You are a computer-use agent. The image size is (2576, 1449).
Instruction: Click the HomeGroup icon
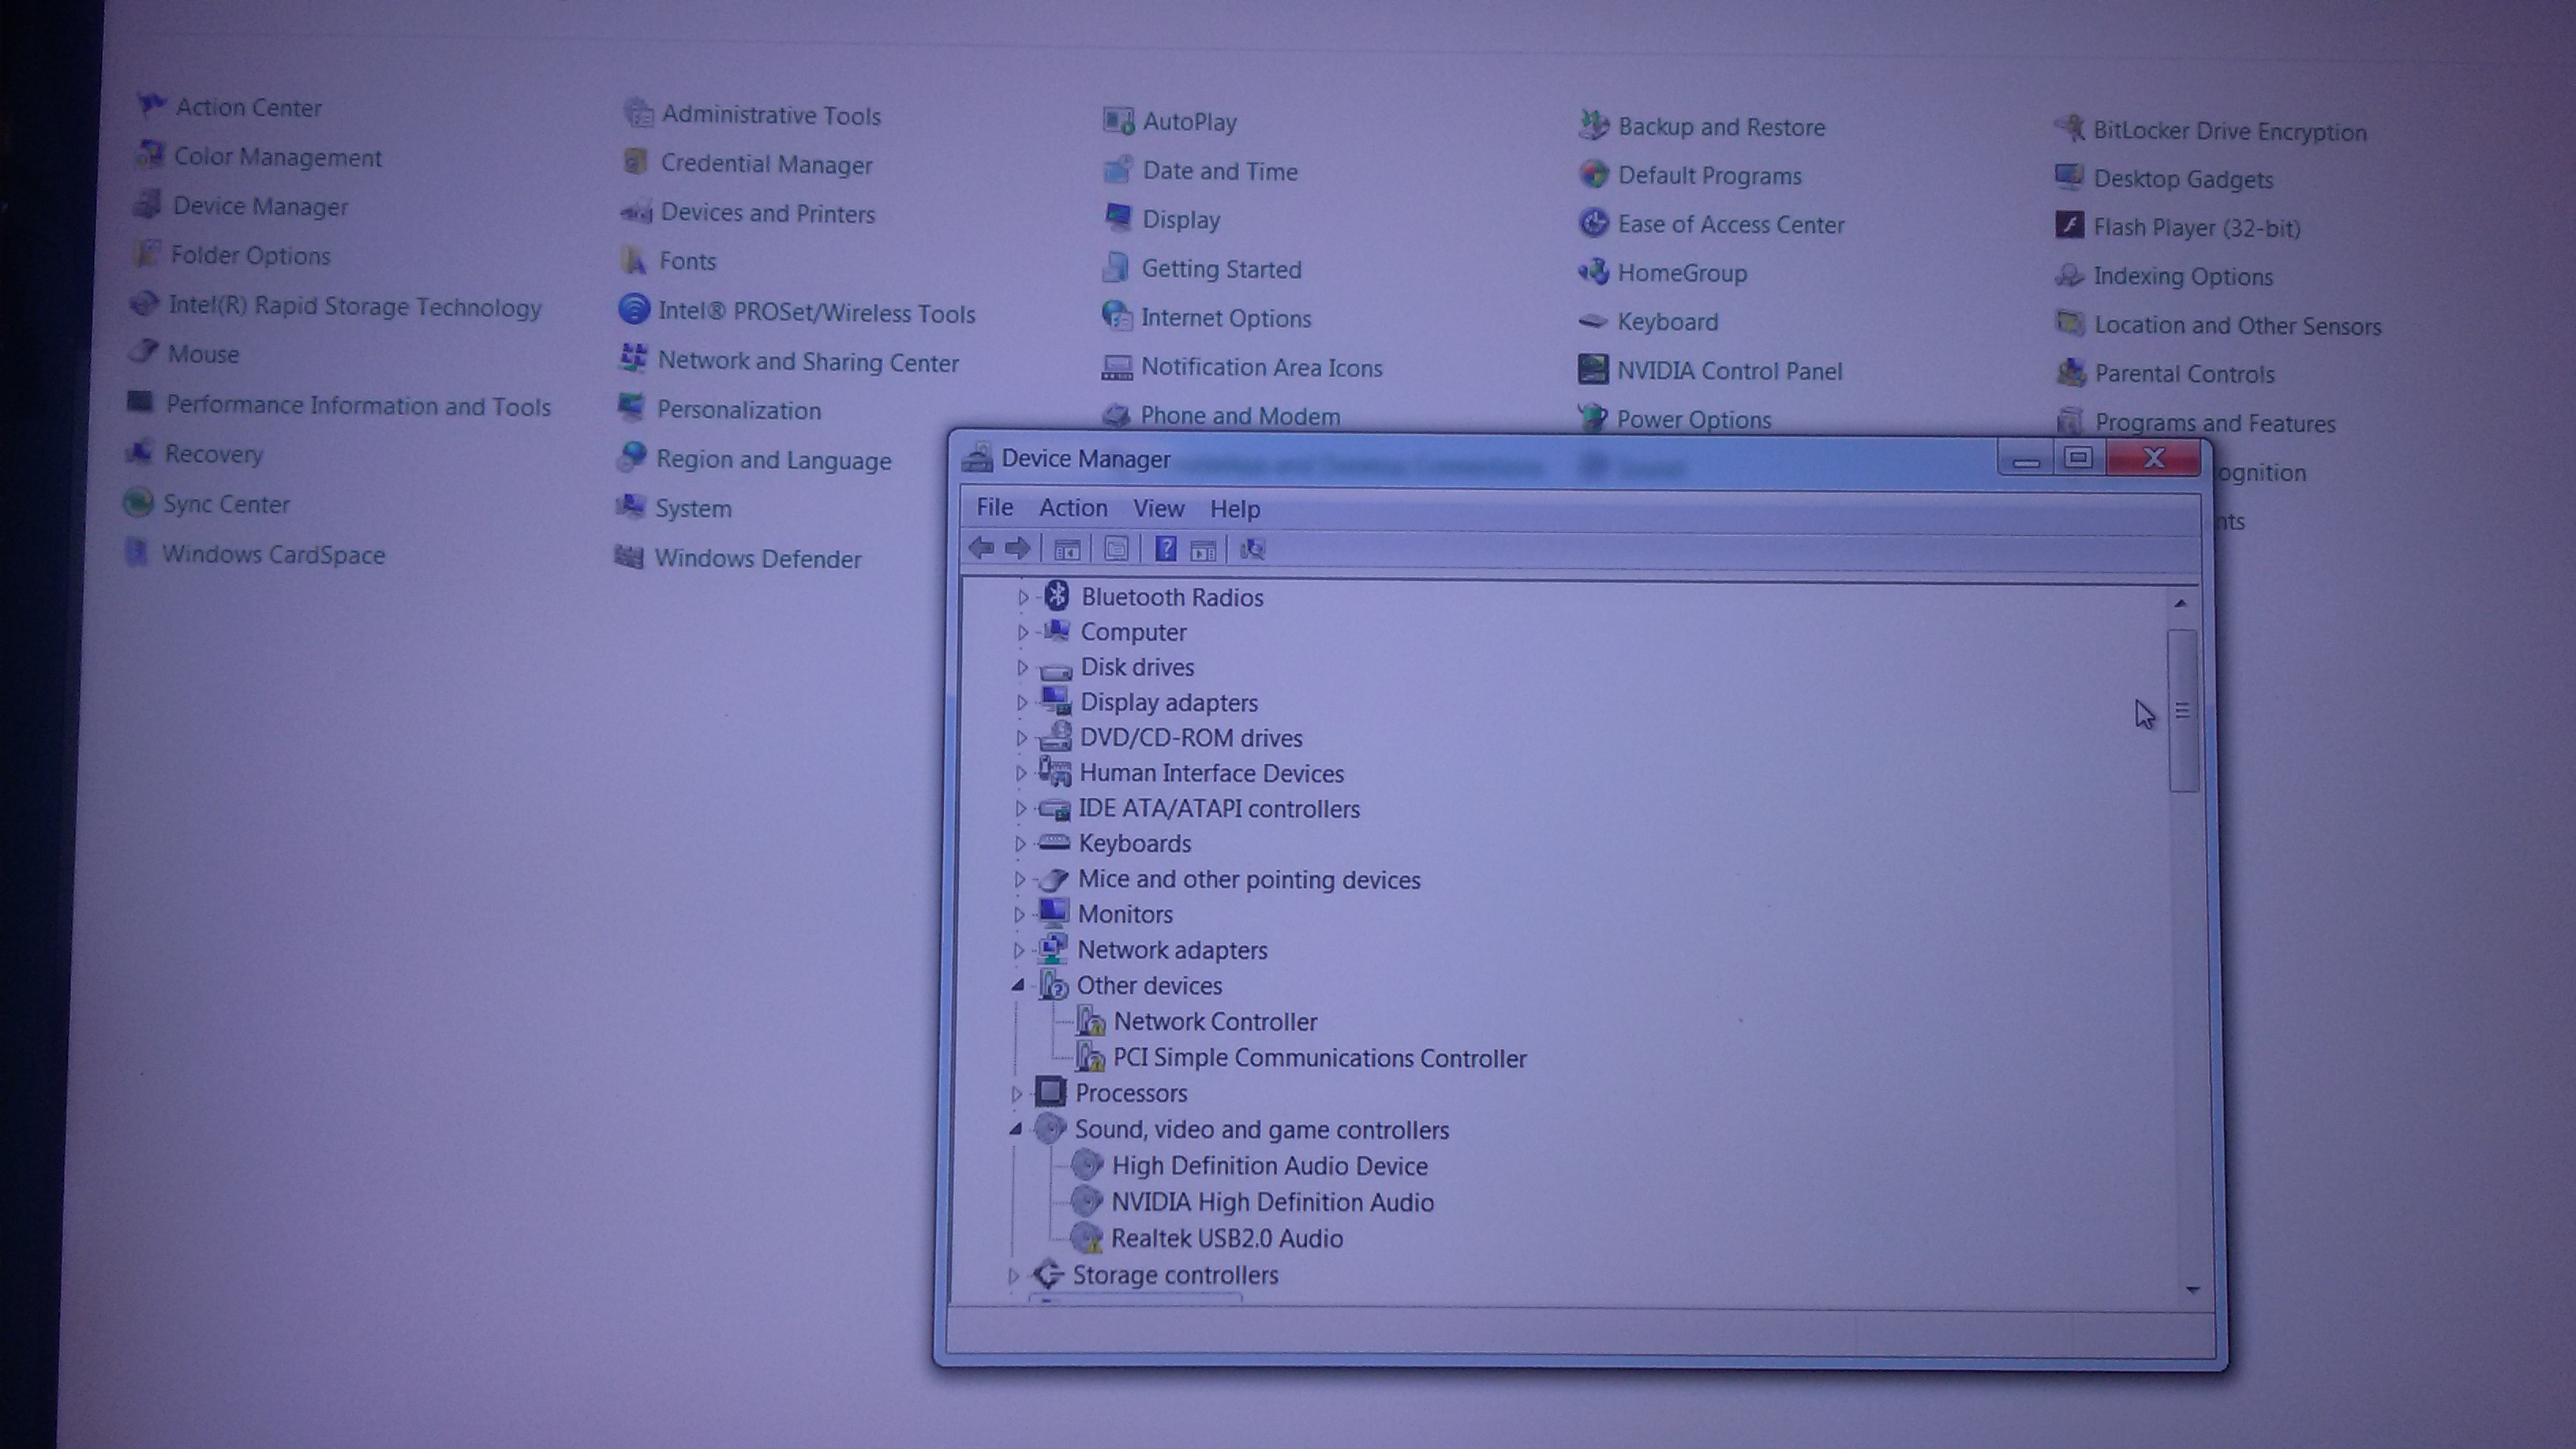point(1593,272)
